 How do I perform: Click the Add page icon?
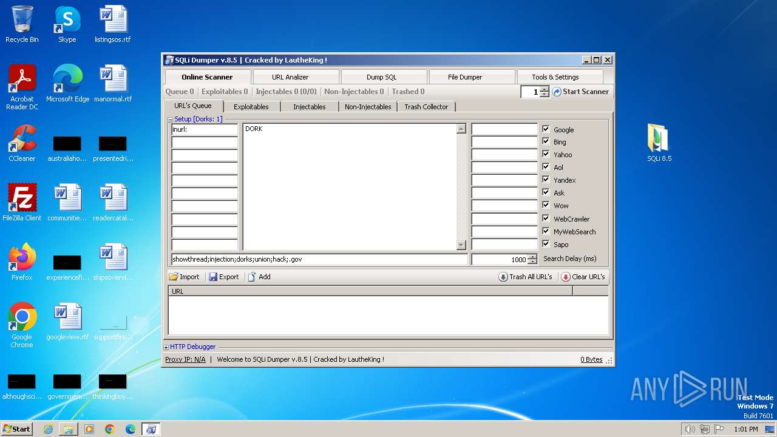(x=252, y=277)
